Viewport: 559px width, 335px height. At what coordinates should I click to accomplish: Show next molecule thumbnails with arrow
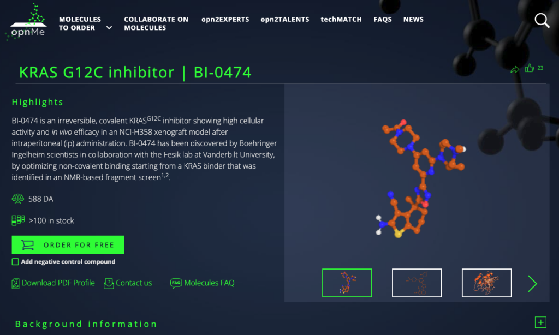tap(532, 283)
